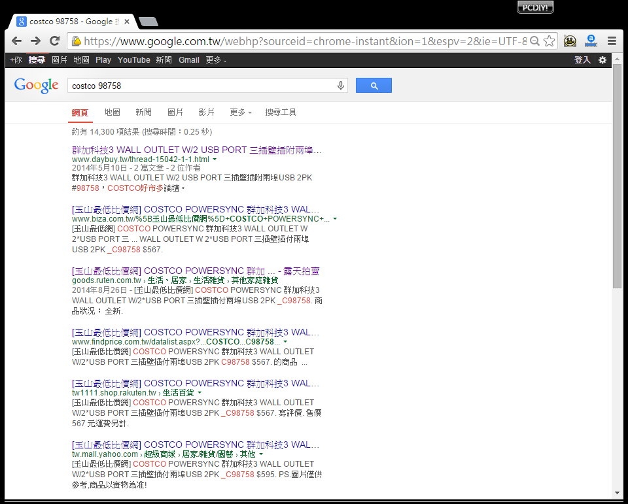Expand 更多 dropdown under the search box
Screen dimensions: 628x504
(241, 112)
